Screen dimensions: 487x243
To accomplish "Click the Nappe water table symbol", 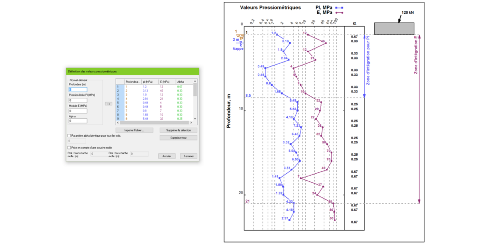I will pos(241,44).
